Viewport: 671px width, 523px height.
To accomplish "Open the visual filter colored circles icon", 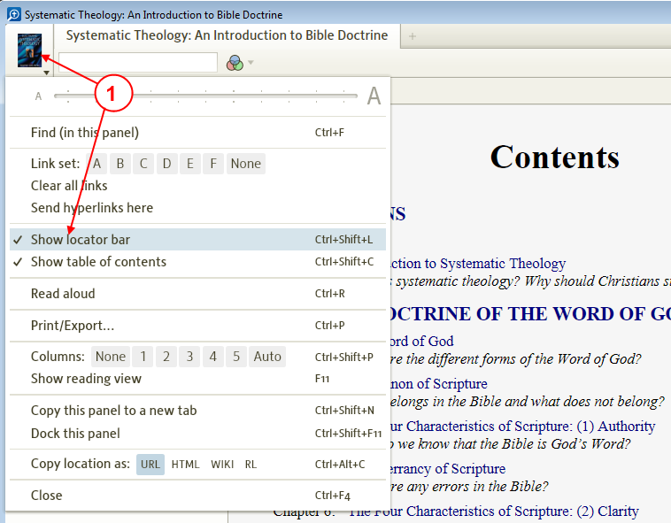I will point(235,63).
